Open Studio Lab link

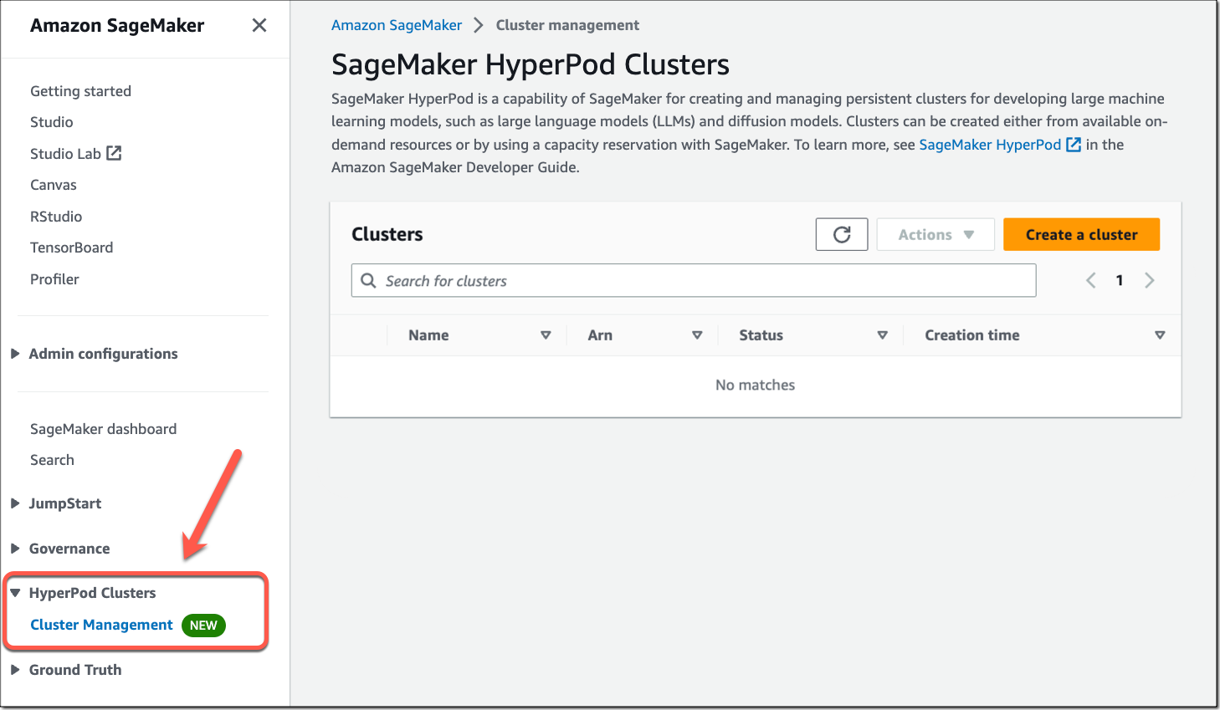point(65,154)
